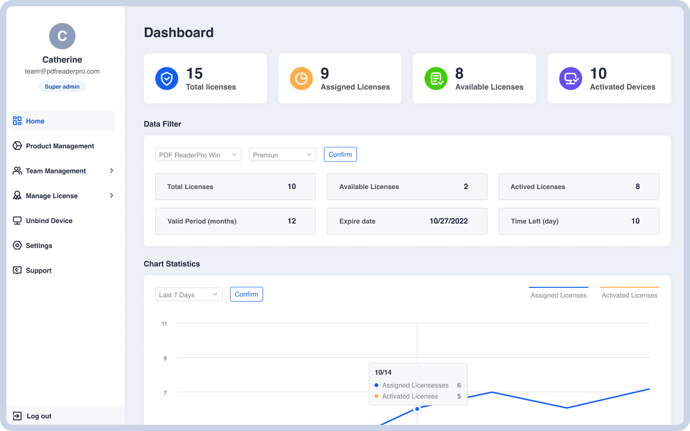Viewport: 690px width, 431px height.
Task: Expand the Manage License submenu chevron
Action: [x=111, y=196]
